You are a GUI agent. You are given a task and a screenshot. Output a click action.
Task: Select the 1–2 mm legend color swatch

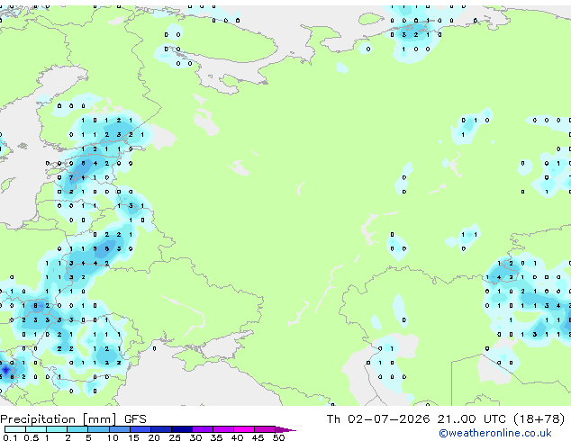[57, 429]
